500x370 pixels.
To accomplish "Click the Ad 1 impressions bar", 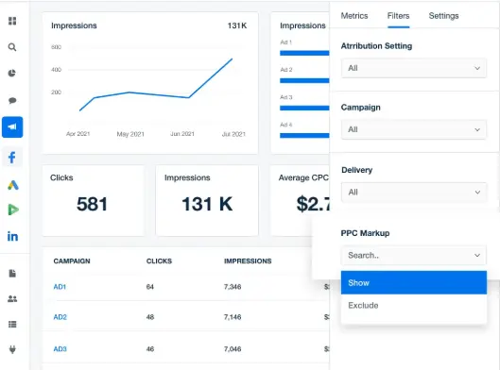I will tap(304, 53).
